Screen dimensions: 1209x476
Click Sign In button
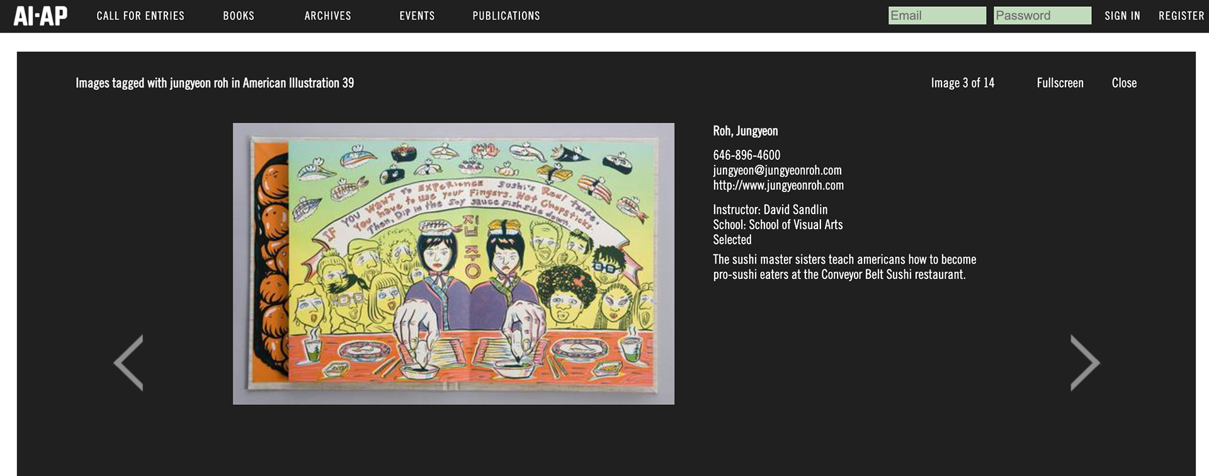[1122, 16]
